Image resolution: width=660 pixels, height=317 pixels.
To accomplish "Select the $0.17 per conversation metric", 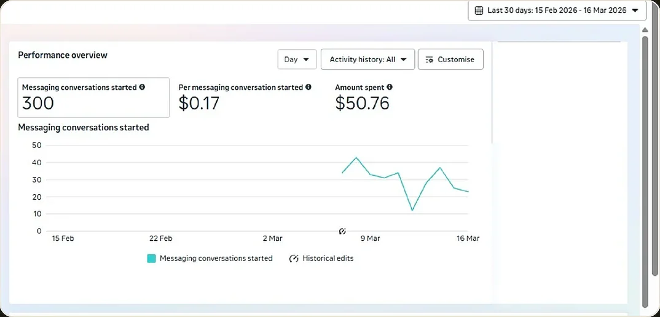I will point(245,97).
